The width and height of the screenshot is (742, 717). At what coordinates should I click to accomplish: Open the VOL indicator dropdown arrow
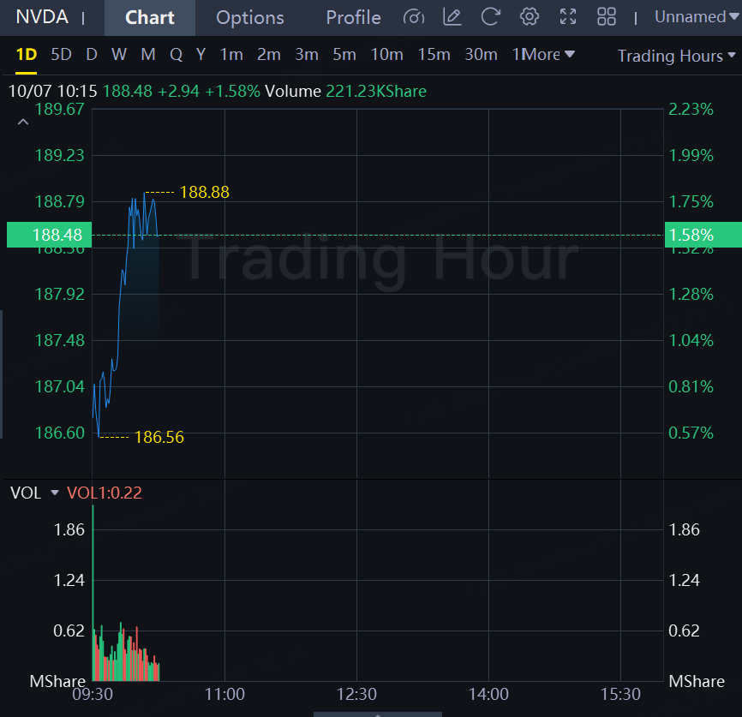point(55,493)
